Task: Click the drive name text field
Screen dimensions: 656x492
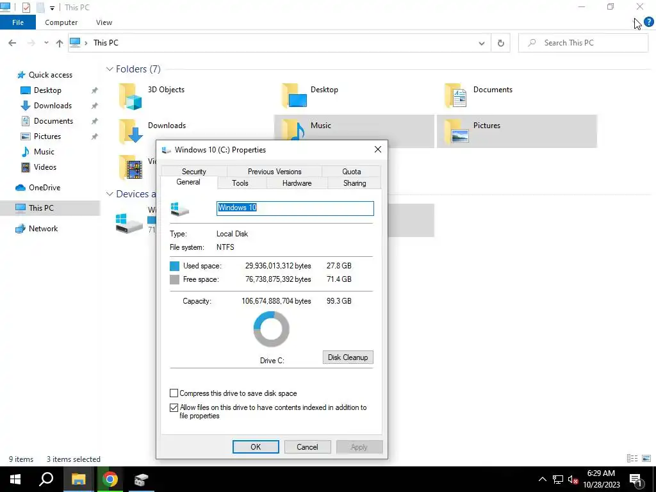Action: [x=295, y=208]
